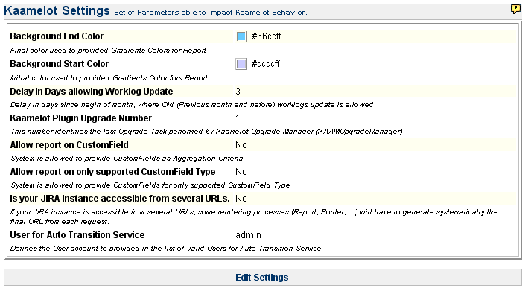This screenshot has height=288, width=525.
Task: Click the worklog delay value 3
Action: (238, 92)
